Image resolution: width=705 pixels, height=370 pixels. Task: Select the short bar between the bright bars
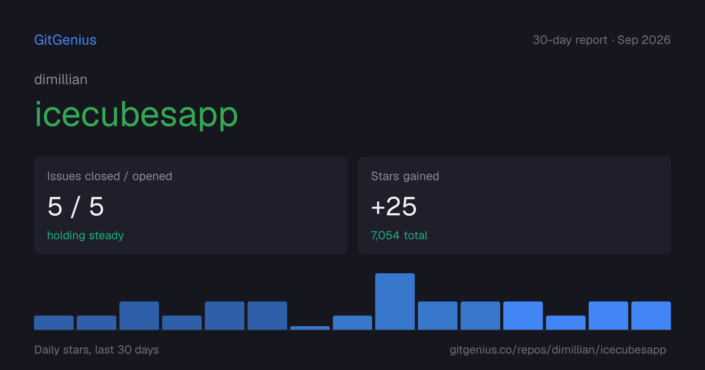click(x=566, y=323)
